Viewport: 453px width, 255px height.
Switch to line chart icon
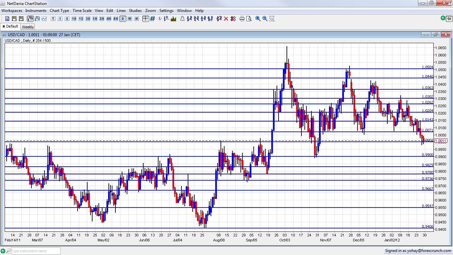pyautogui.click(x=44, y=19)
